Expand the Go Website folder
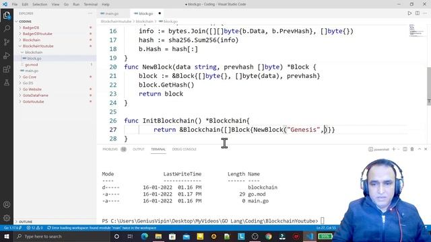This screenshot has height=242, width=431. pos(55,89)
